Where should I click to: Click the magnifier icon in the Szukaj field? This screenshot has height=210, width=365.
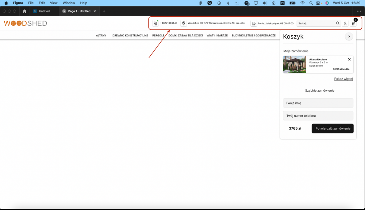click(338, 23)
